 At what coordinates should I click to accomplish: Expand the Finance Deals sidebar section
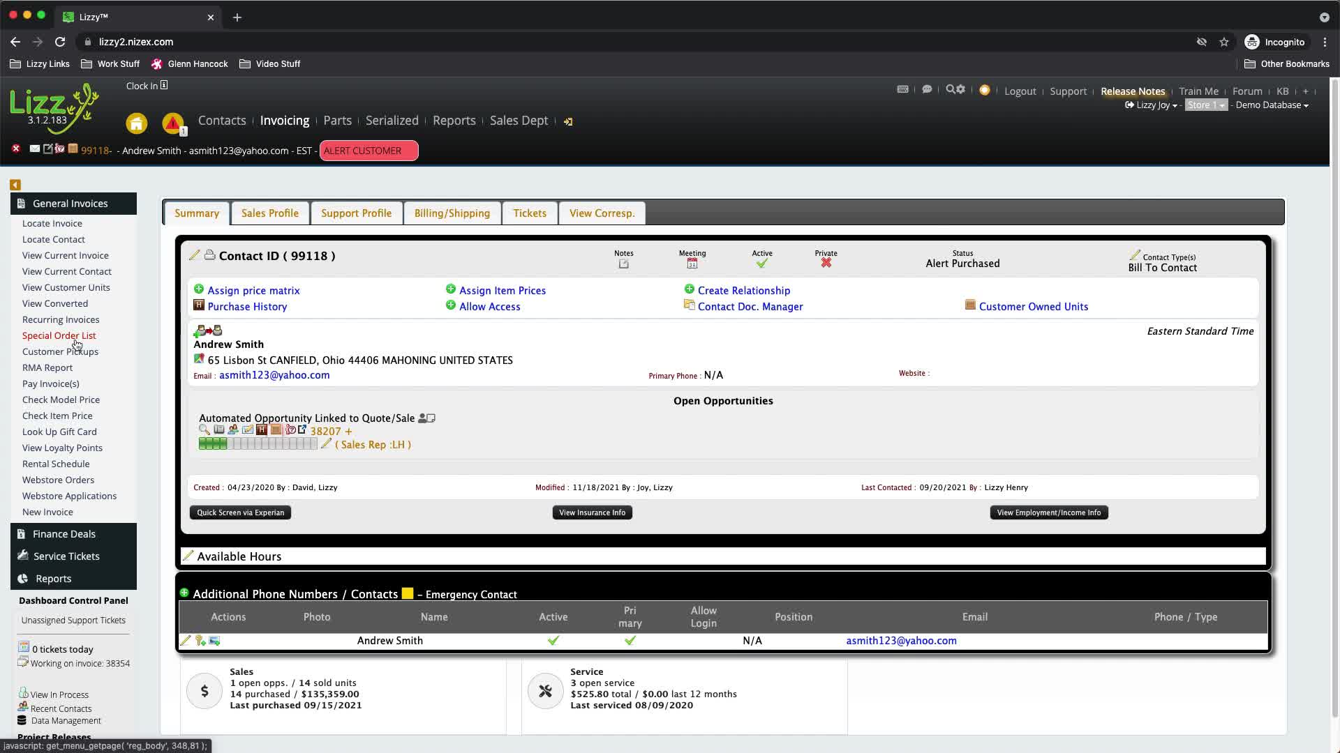[x=64, y=534]
